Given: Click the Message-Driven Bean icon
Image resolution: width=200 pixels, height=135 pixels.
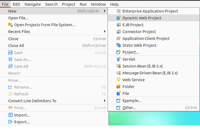Looking at the screenshot, I should [119, 73].
